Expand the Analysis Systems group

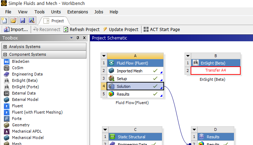tap(5, 47)
